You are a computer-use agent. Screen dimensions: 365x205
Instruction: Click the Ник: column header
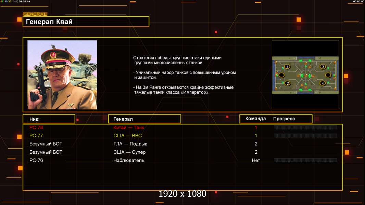49,119
